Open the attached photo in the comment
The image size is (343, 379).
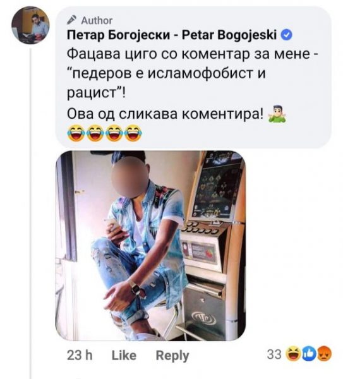coord(151,246)
